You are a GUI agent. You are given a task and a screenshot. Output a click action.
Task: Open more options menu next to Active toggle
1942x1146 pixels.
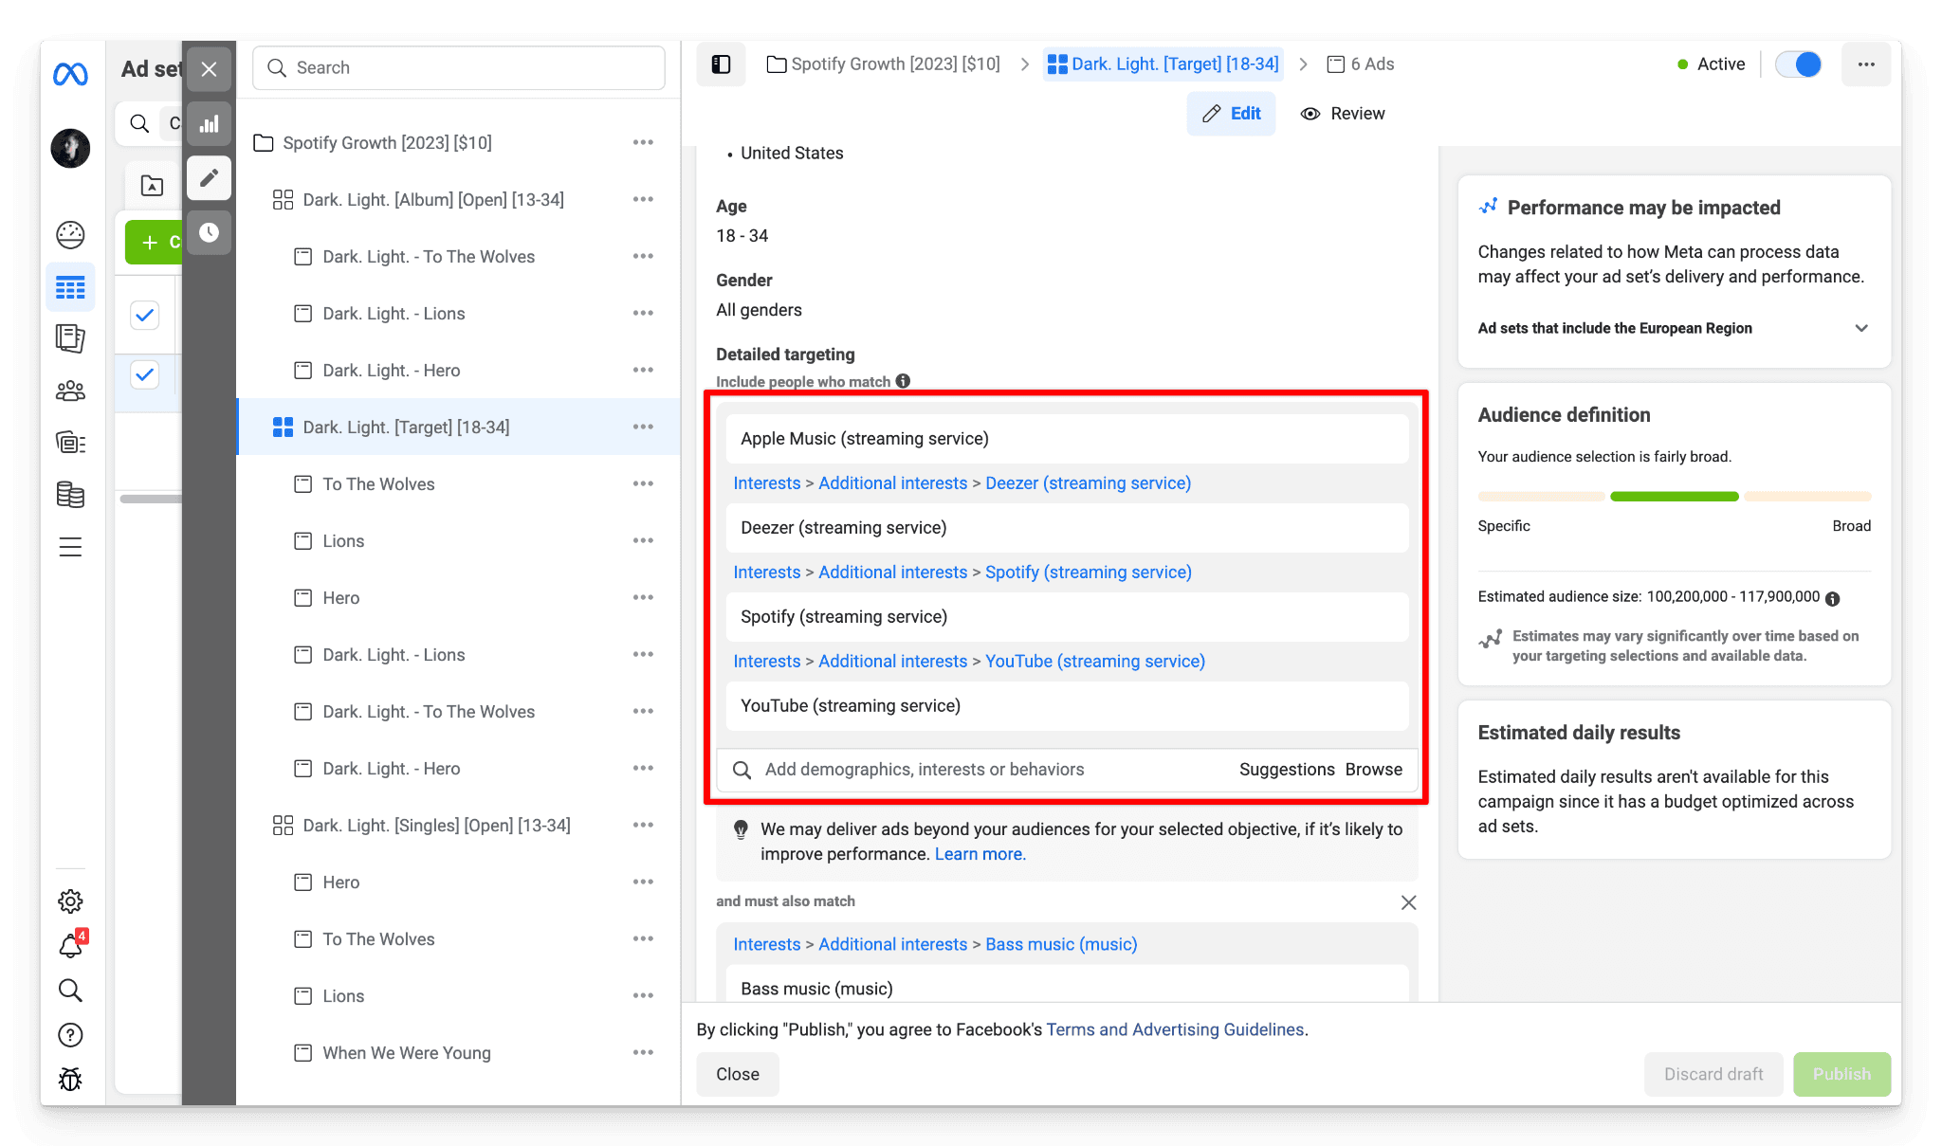1865,64
